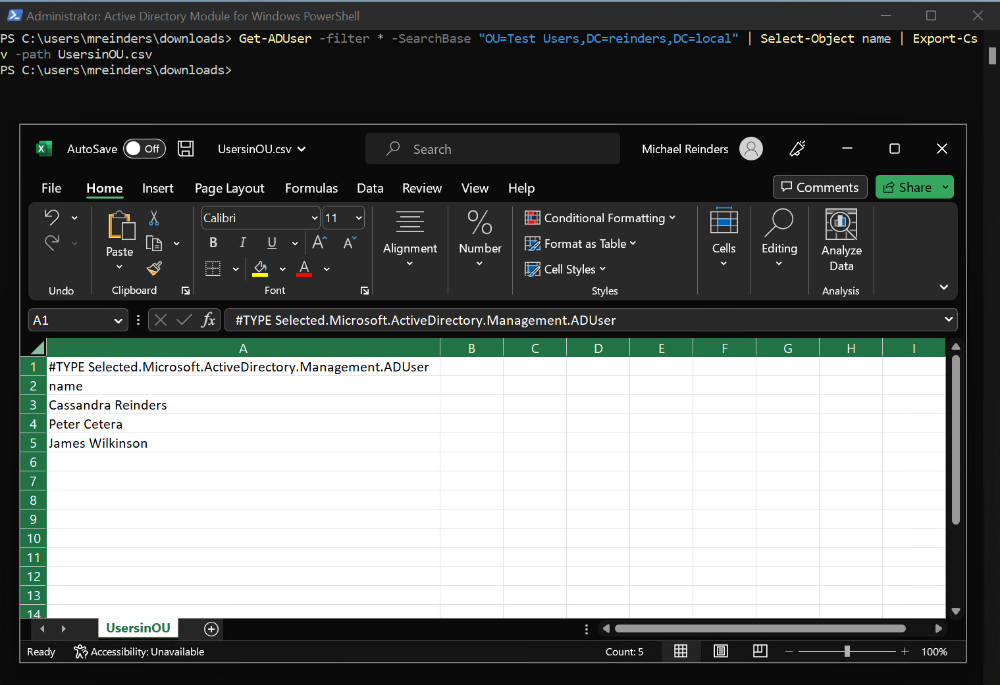
Task: Undo the last action
Action: click(52, 217)
